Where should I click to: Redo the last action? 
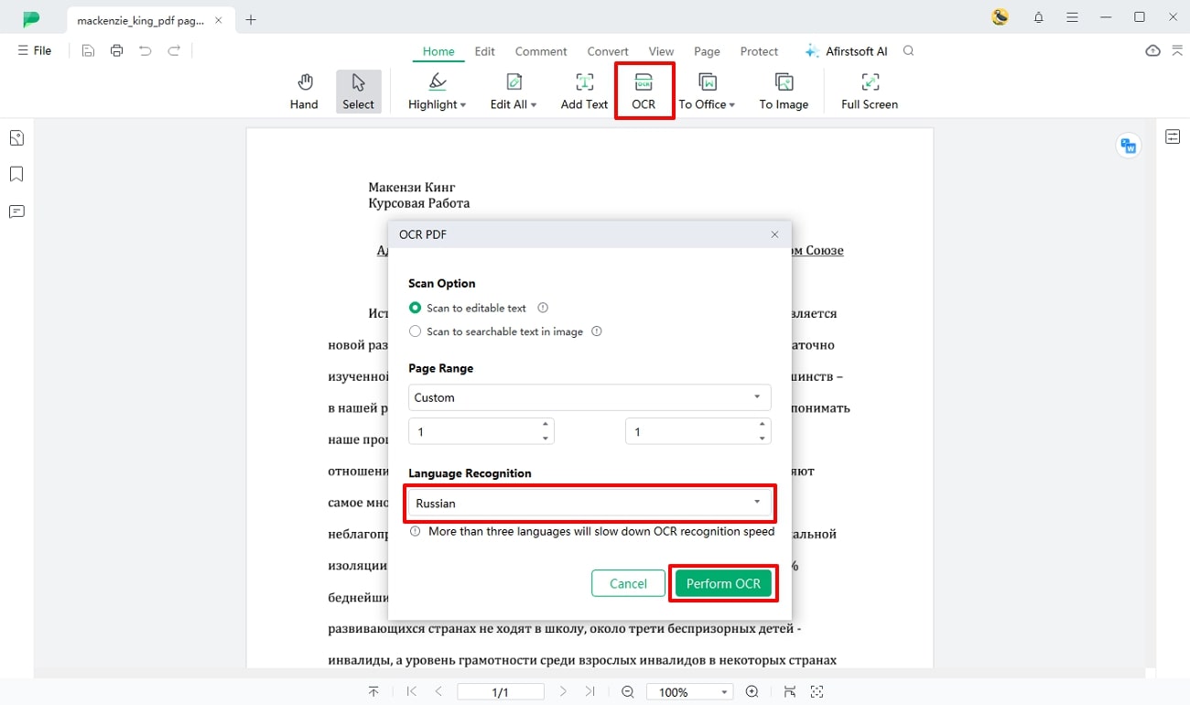pos(174,51)
